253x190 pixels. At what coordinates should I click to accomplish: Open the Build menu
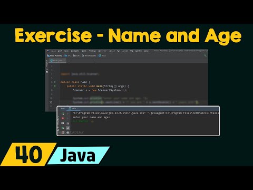(112, 51)
